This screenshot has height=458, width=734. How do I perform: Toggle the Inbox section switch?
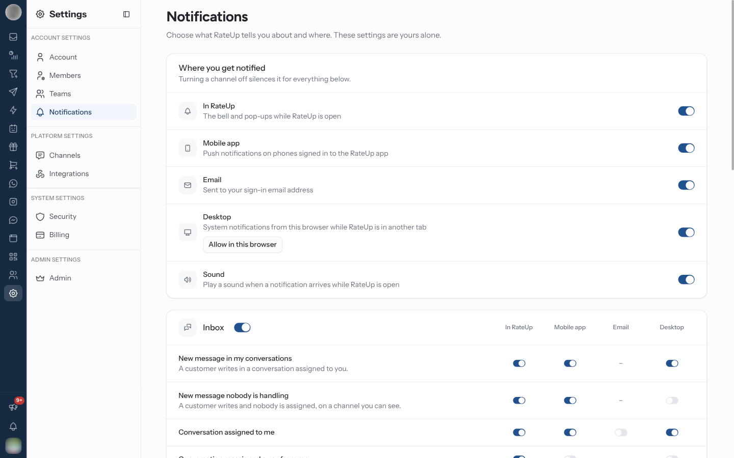click(242, 328)
